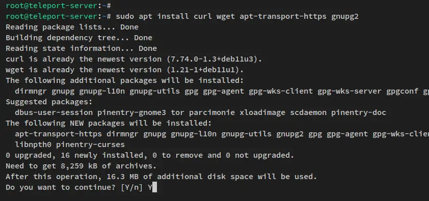Click the "root@teleport-server" prompt on the first line

tap(51, 6)
